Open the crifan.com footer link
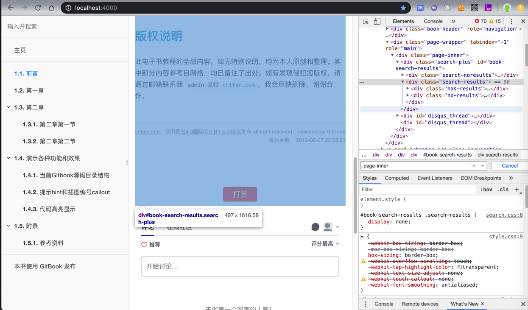The width and height of the screenshot is (528, 310). click(x=147, y=131)
